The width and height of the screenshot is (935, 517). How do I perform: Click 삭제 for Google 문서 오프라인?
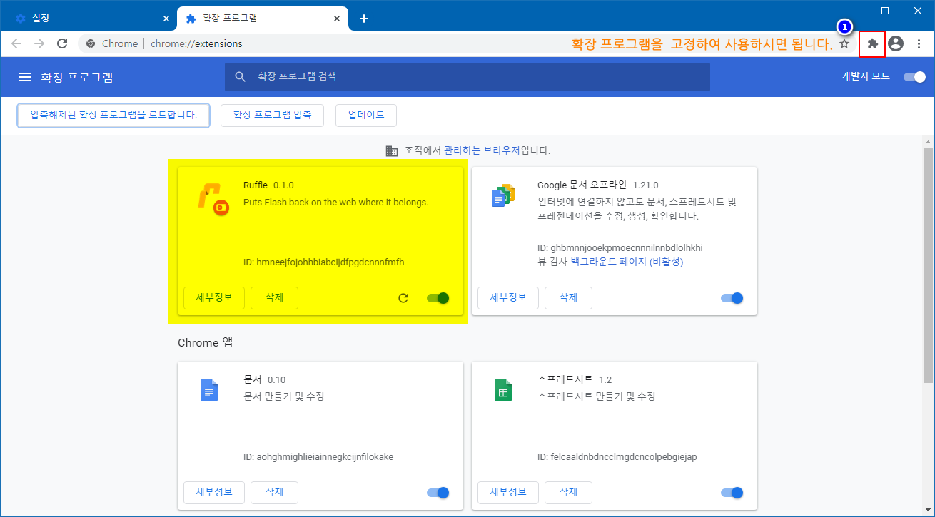point(568,298)
